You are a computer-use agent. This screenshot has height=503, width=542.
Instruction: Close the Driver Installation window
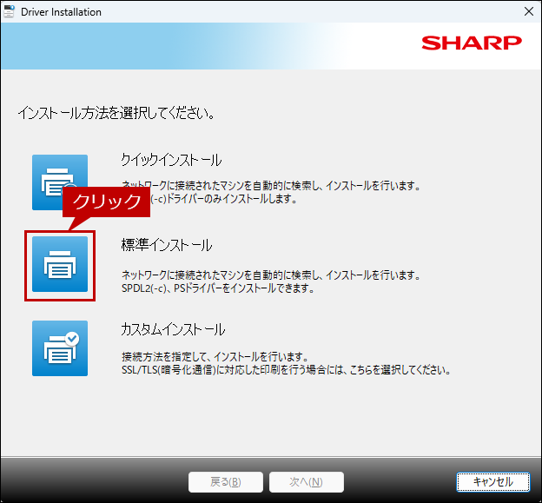(528, 12)
